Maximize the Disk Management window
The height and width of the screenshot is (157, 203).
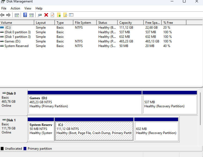point(184,1)
